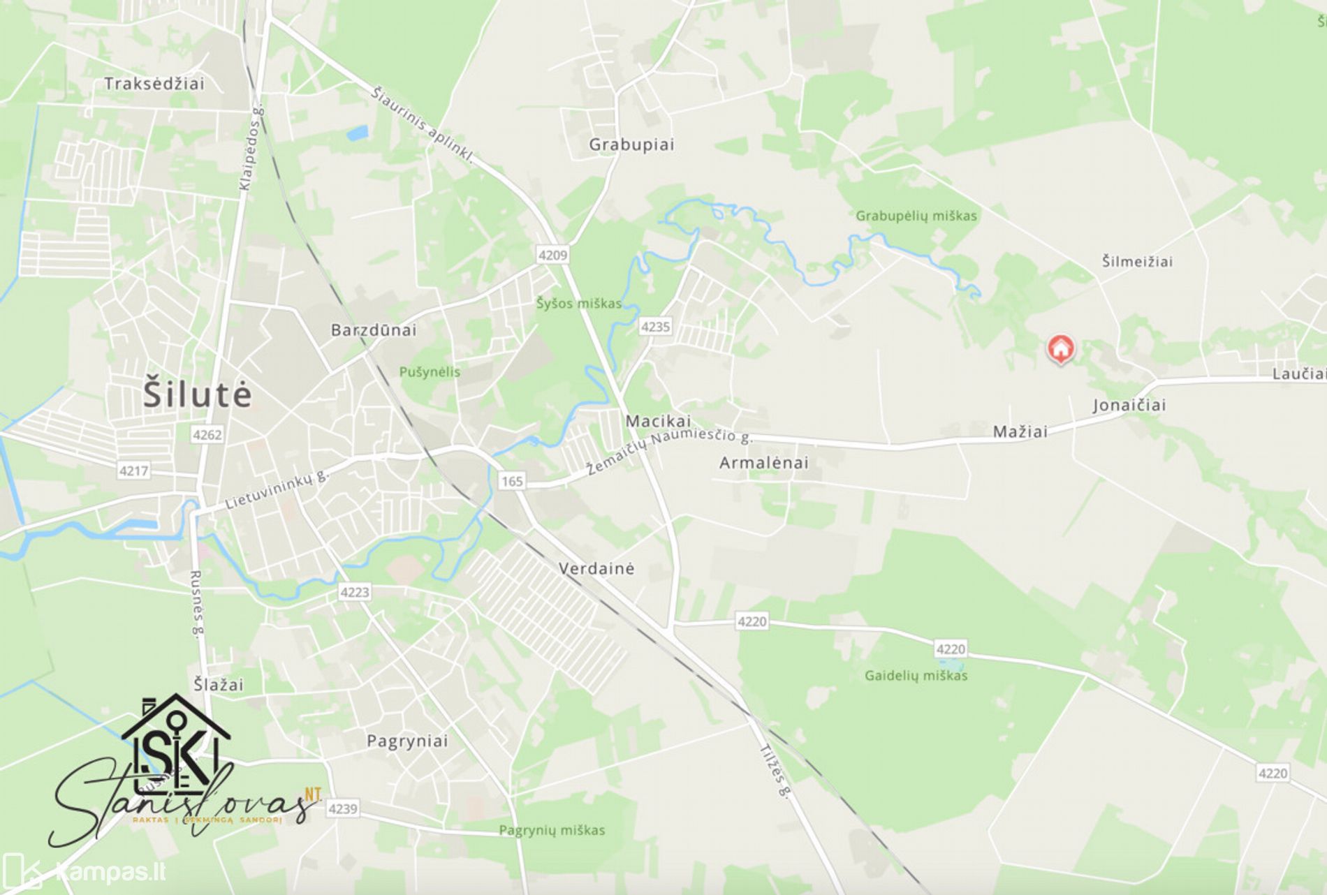
Task: Click the 4209 road shield
Action: pyautogui.click(x=552, y=256)
